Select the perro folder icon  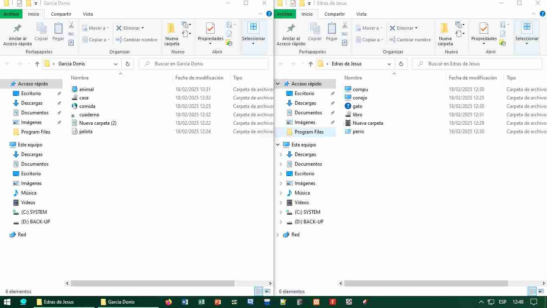[x=348, y=132]
